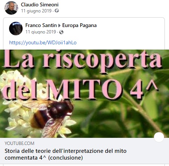This screenshot has height=166, width=169.
Task: Click the YOUTUBE.COM source label
Action: click(19, 143)
